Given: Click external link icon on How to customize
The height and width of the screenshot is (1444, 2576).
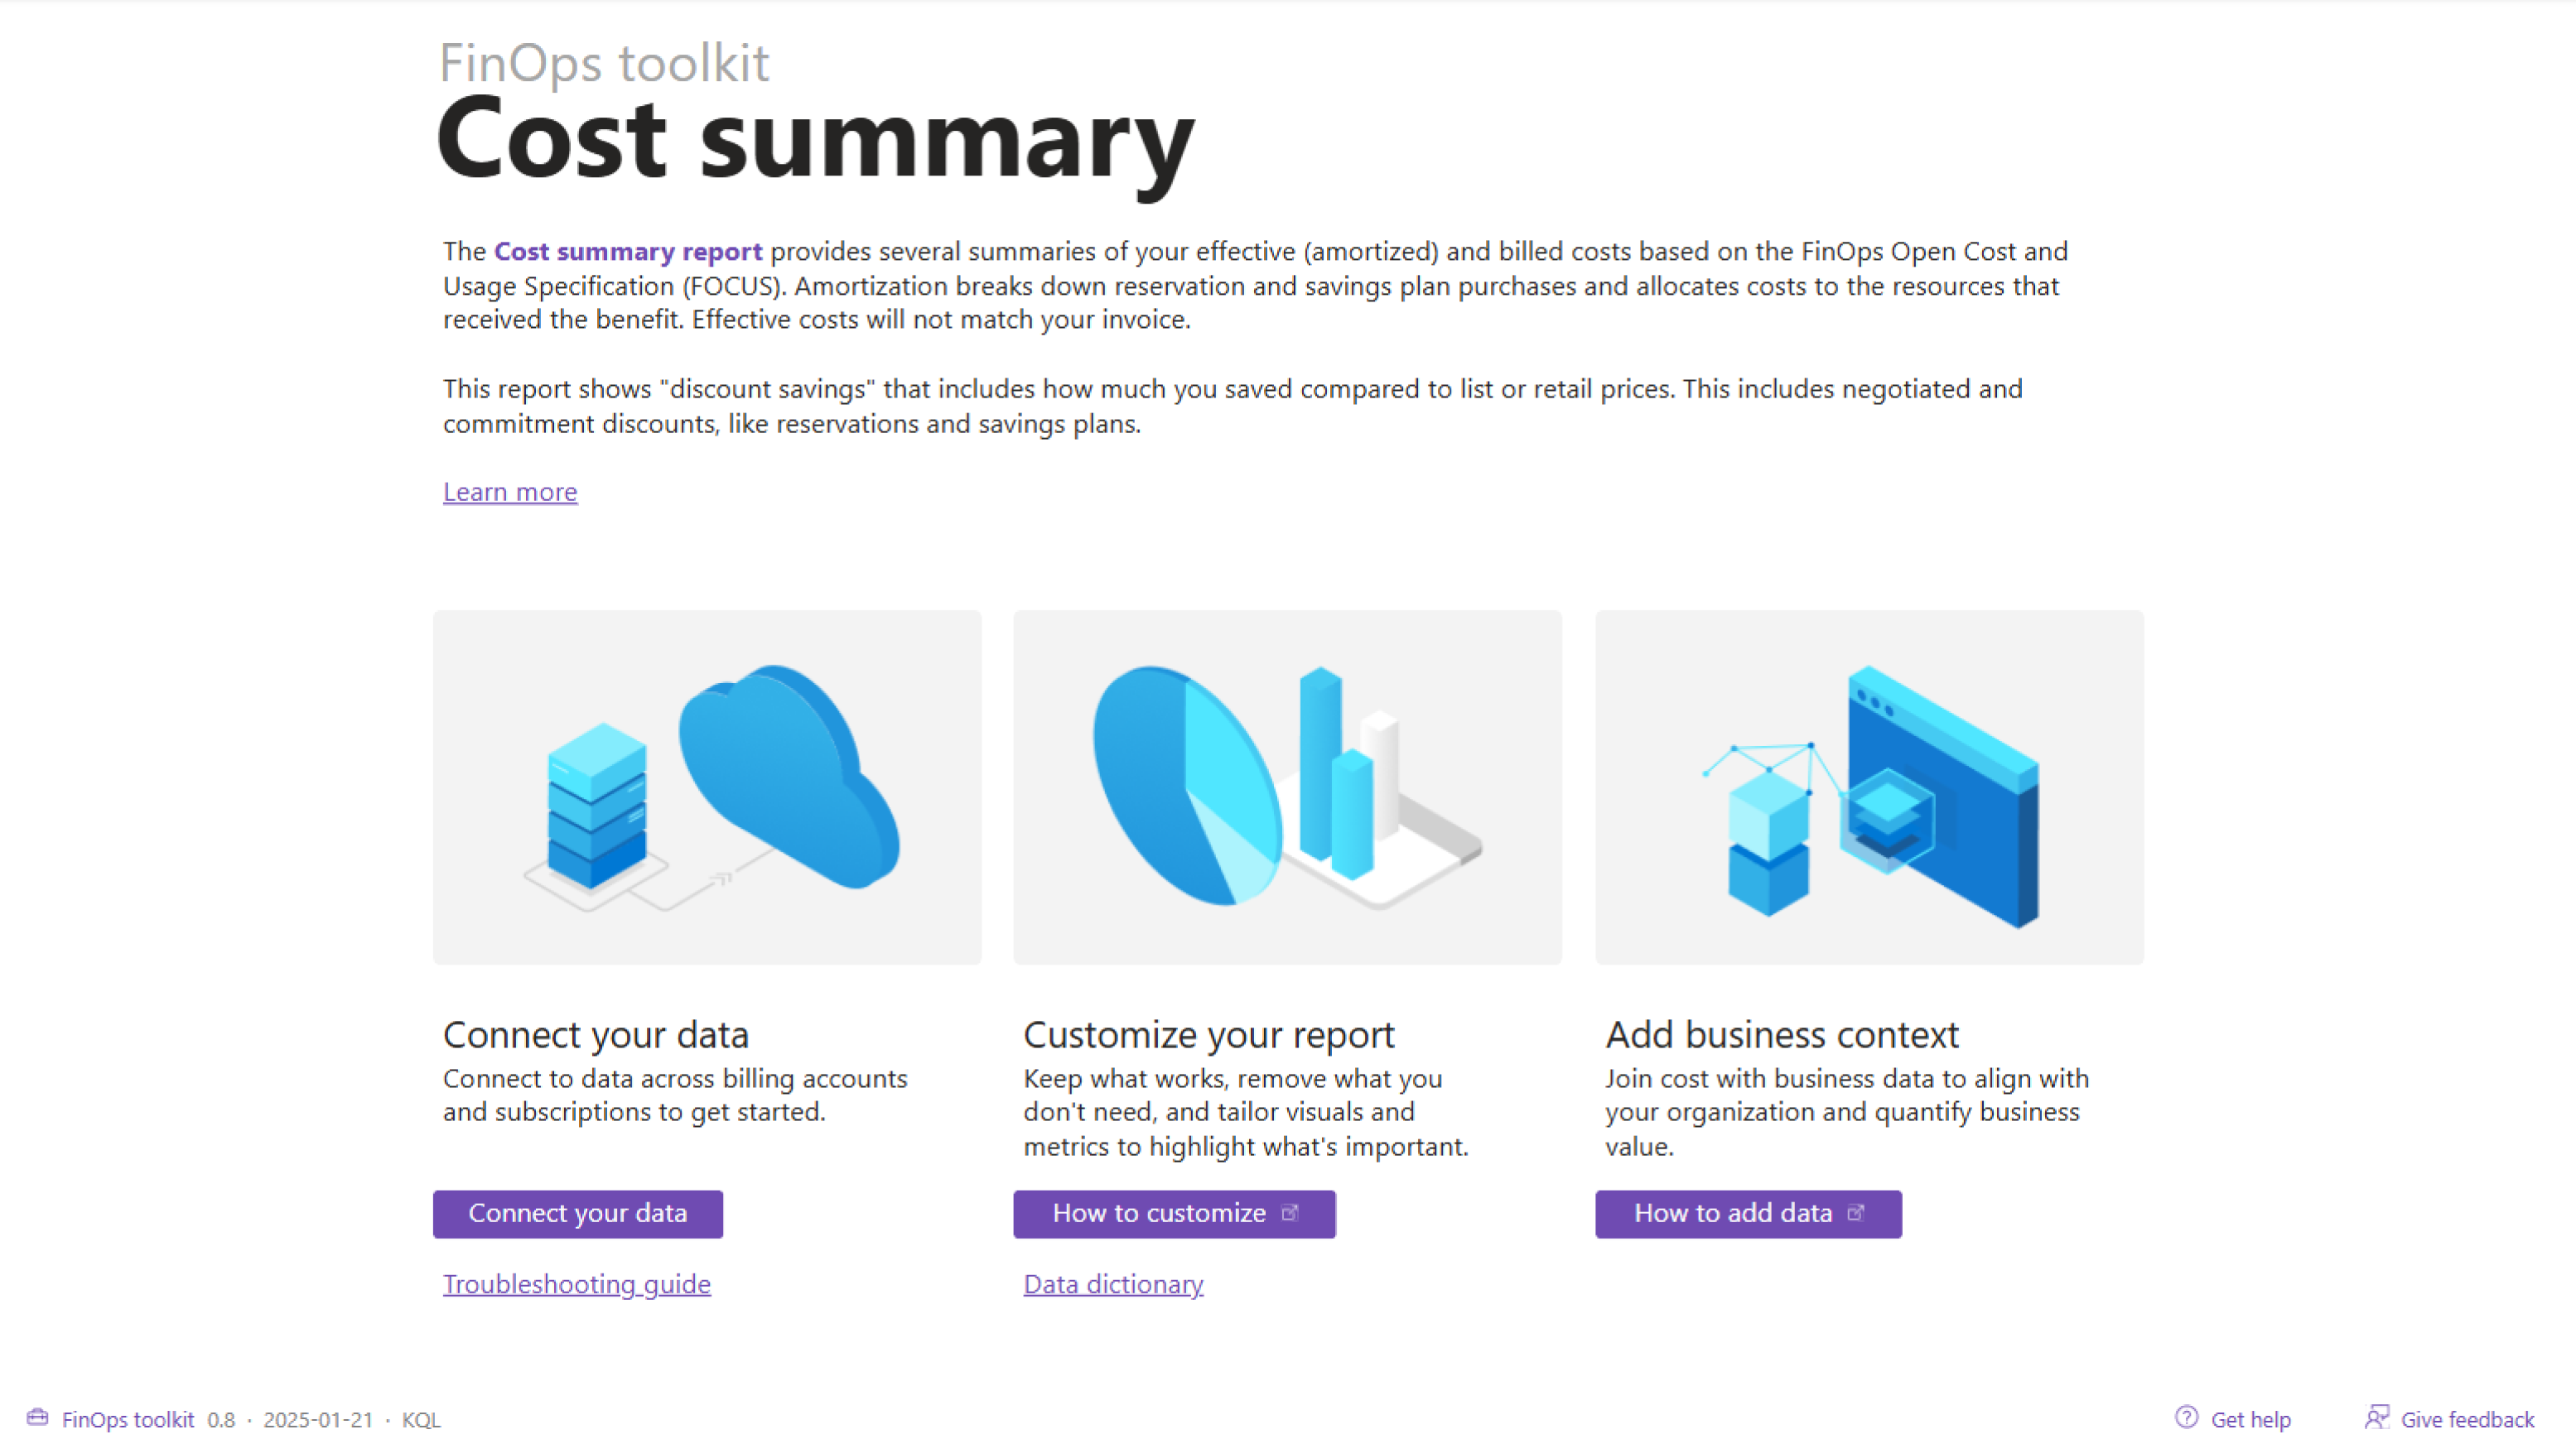Looking at the screenshot, I should click(1290, 1212).
